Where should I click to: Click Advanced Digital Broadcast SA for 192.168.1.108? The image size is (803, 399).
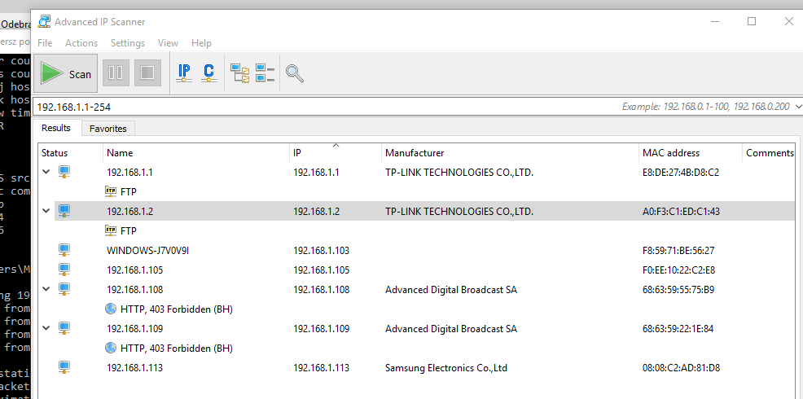pos(451,289)
